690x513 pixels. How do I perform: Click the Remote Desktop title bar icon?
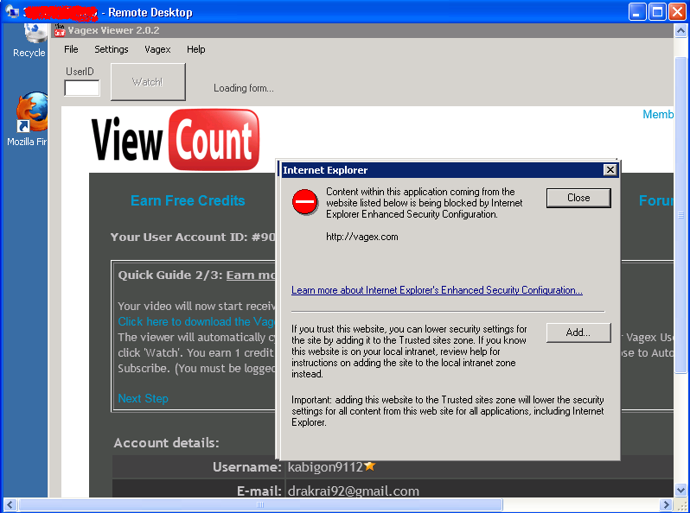click(12, 12)
